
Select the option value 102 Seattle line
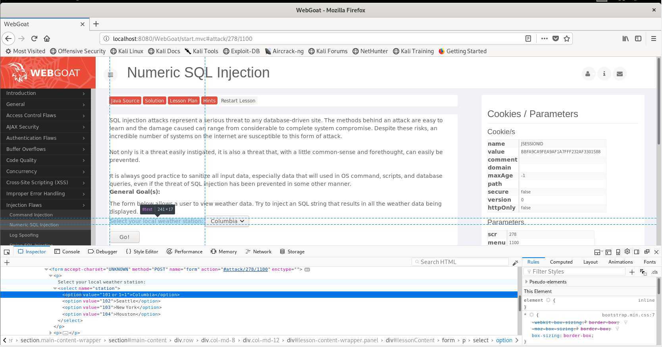click(x=112, y=301)
